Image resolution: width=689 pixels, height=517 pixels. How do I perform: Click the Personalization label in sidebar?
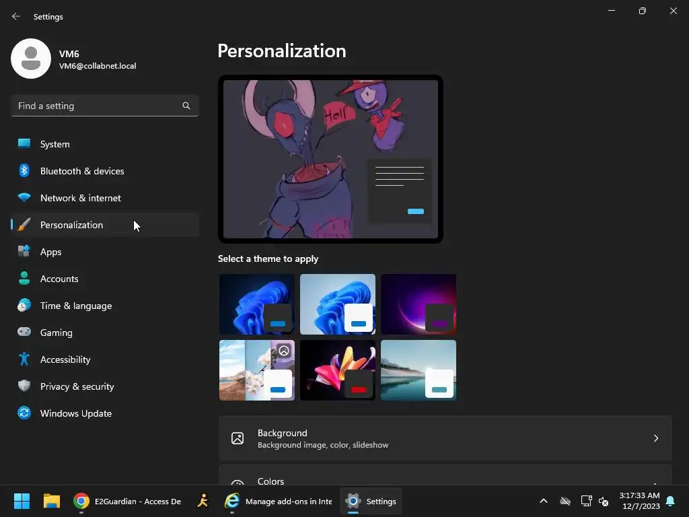point(71,225)
